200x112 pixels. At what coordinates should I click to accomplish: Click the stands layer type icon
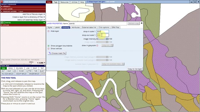point(4,22)
